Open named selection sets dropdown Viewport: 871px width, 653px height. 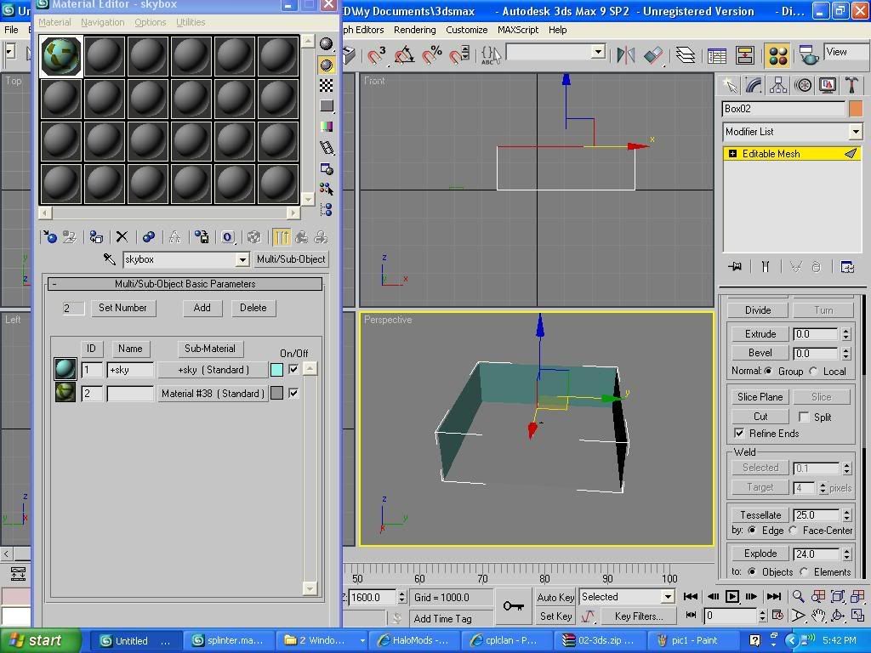point(598,52)
